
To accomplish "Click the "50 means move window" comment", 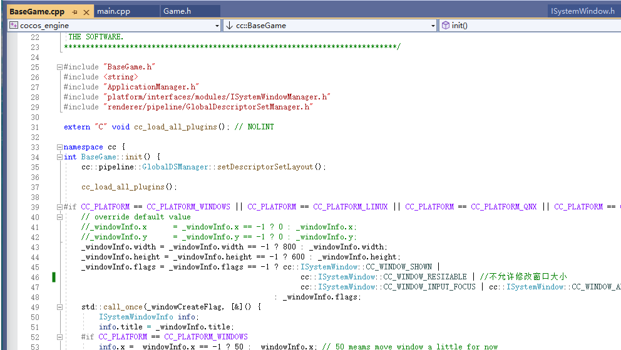I will pos(410,346).
